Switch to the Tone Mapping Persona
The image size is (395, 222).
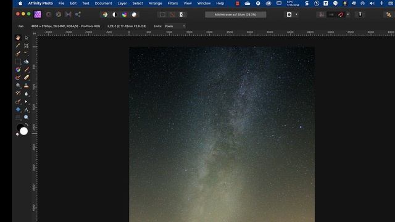point(69,15)
